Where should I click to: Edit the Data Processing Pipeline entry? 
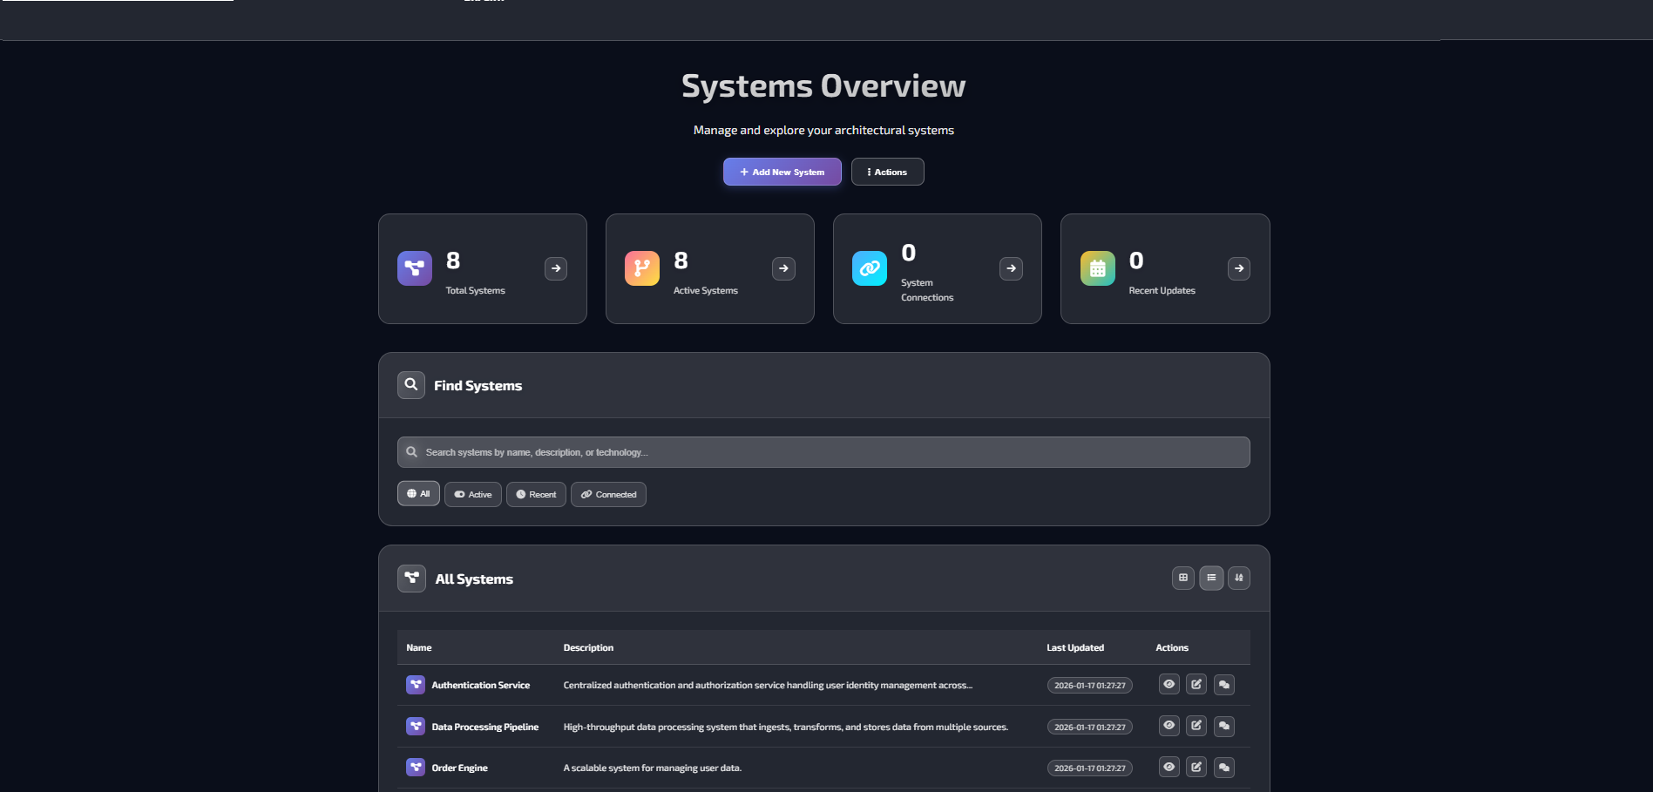point(1196,726)
